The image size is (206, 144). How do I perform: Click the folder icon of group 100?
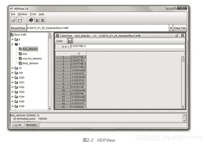pos(16,73)
